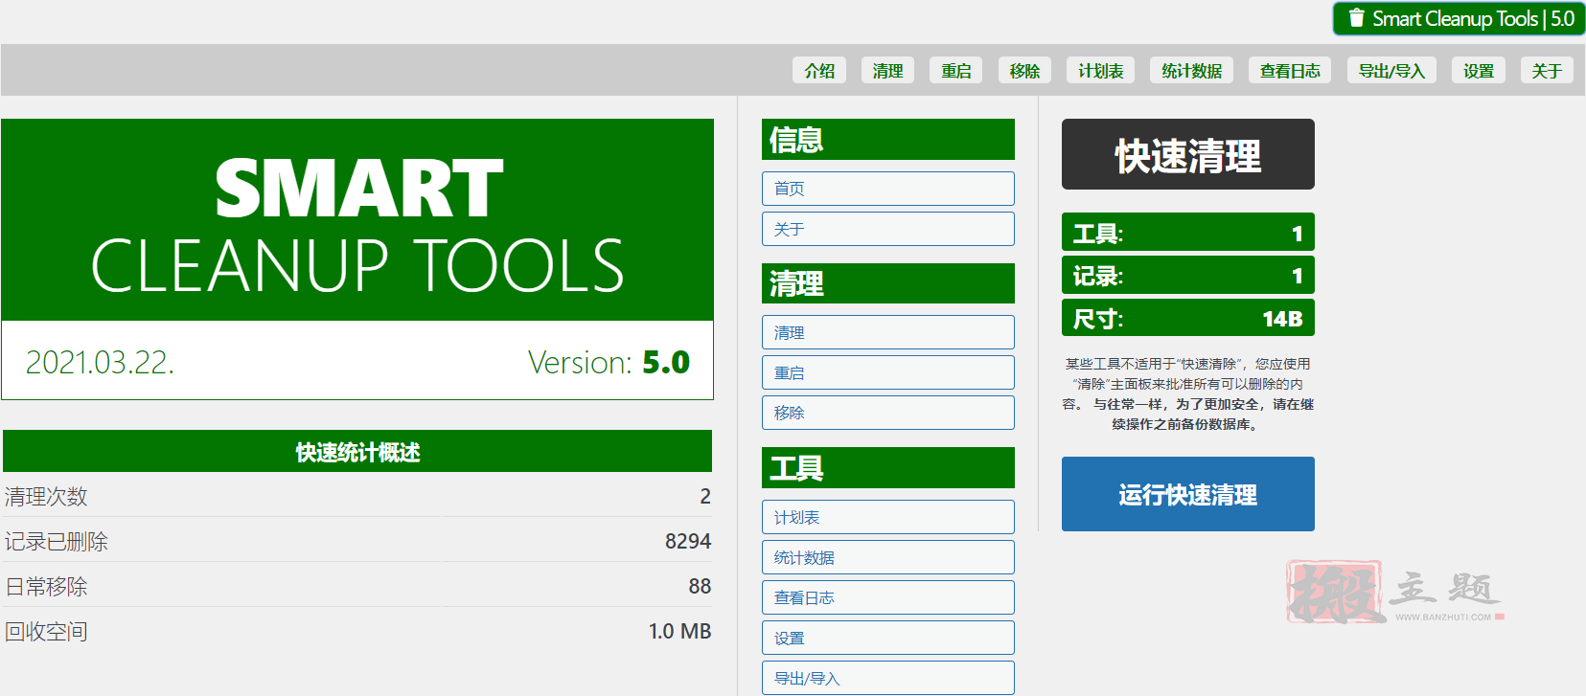Open the 移除 link in the 清理 section
This screenshot has width=1586, height=696.
[x=888, y=413]
